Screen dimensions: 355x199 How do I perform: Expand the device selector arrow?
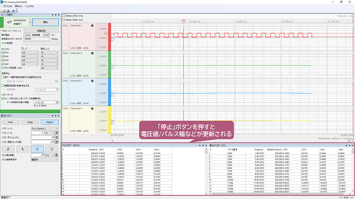(x=30, y=22)
